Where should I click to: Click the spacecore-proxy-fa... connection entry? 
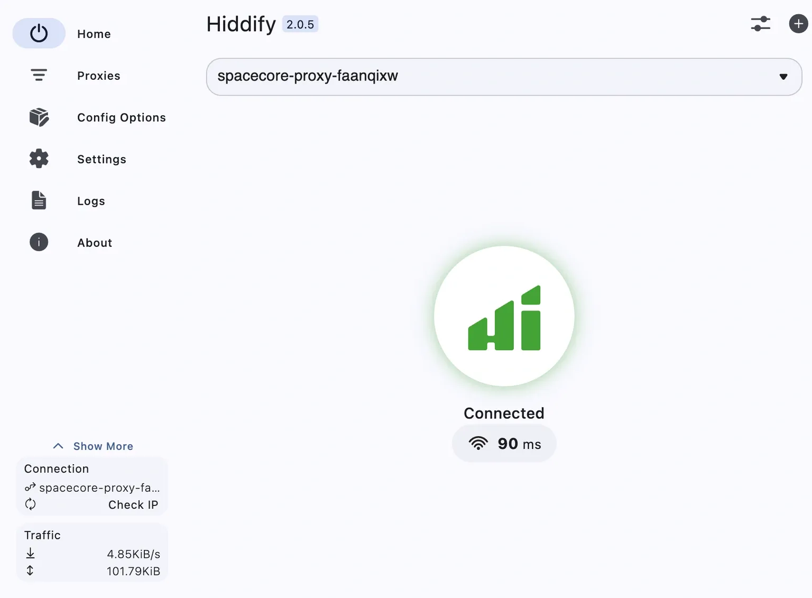pos(99,487)
